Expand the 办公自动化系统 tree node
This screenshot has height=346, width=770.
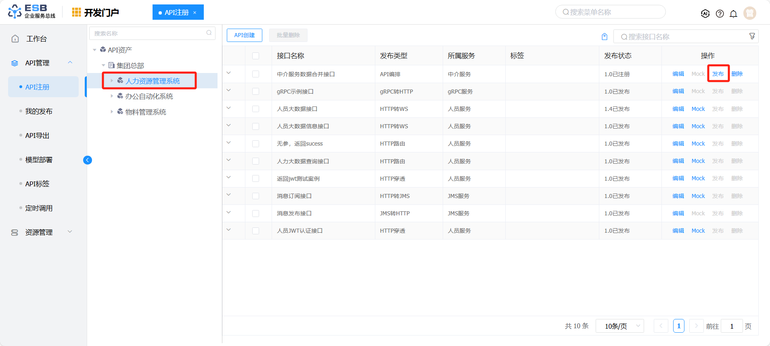112,96
